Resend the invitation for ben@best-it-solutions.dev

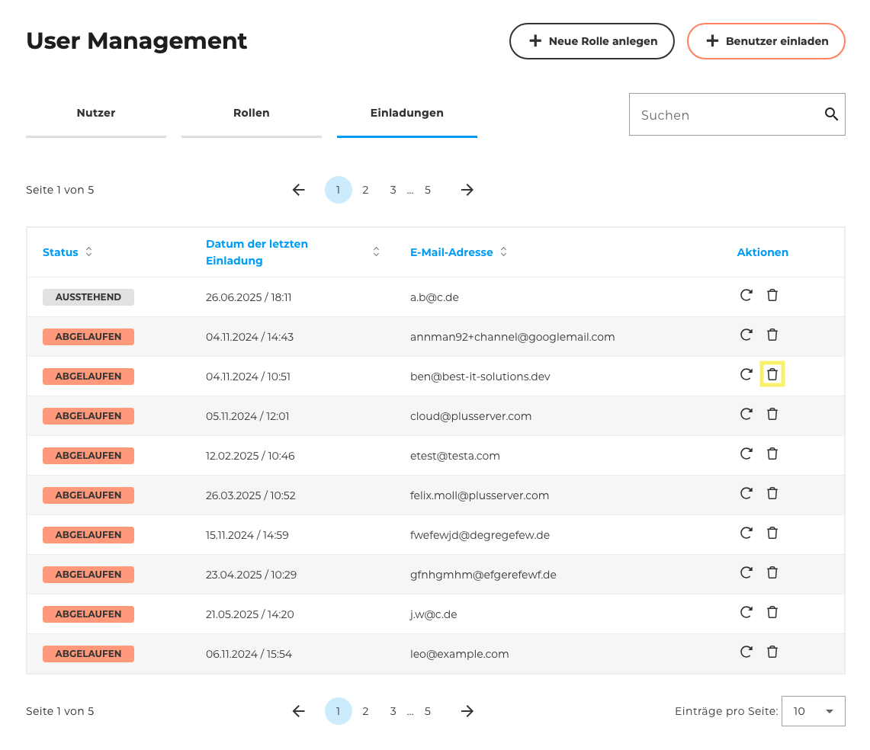(746, 374)
